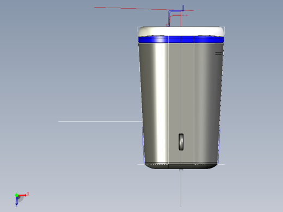Select the left white vertical line on body

[x=169, y=99]
